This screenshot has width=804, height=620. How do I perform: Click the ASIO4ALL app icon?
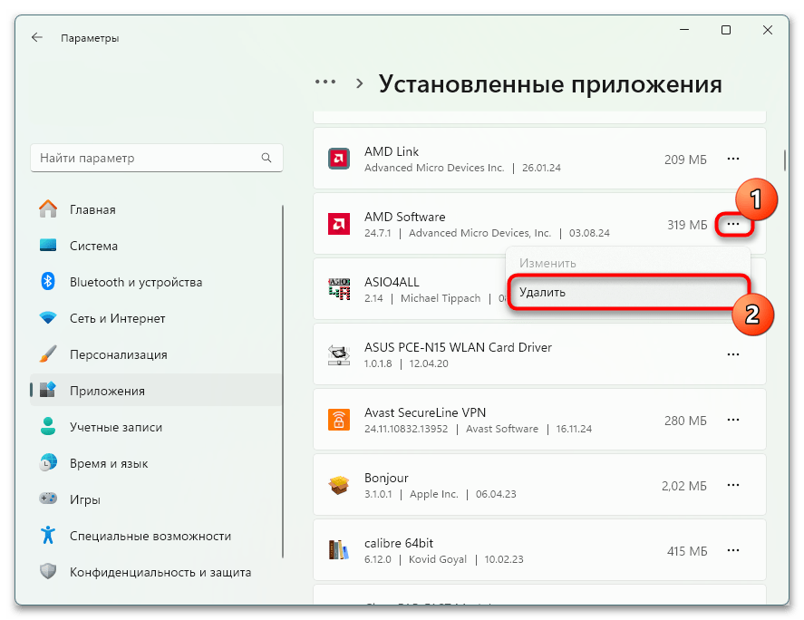click(339, 289)
